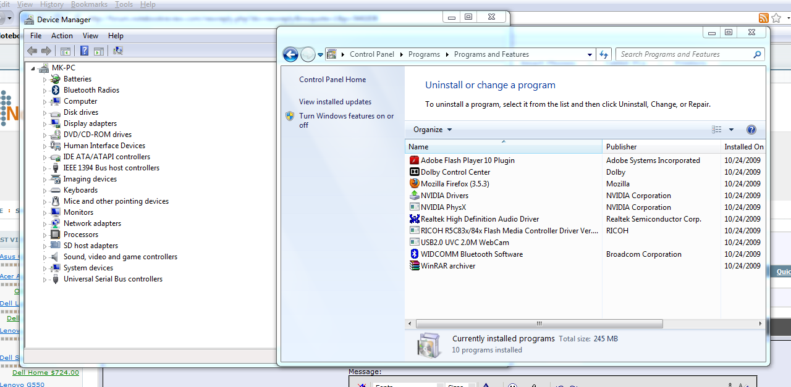Viewport: 791px width, 387px height.
Task: Open Firefox History menu
Action: [x=52, y=4]
